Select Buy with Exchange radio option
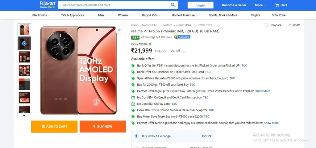Viewport: 316px width, 148px height. [136, 147]
